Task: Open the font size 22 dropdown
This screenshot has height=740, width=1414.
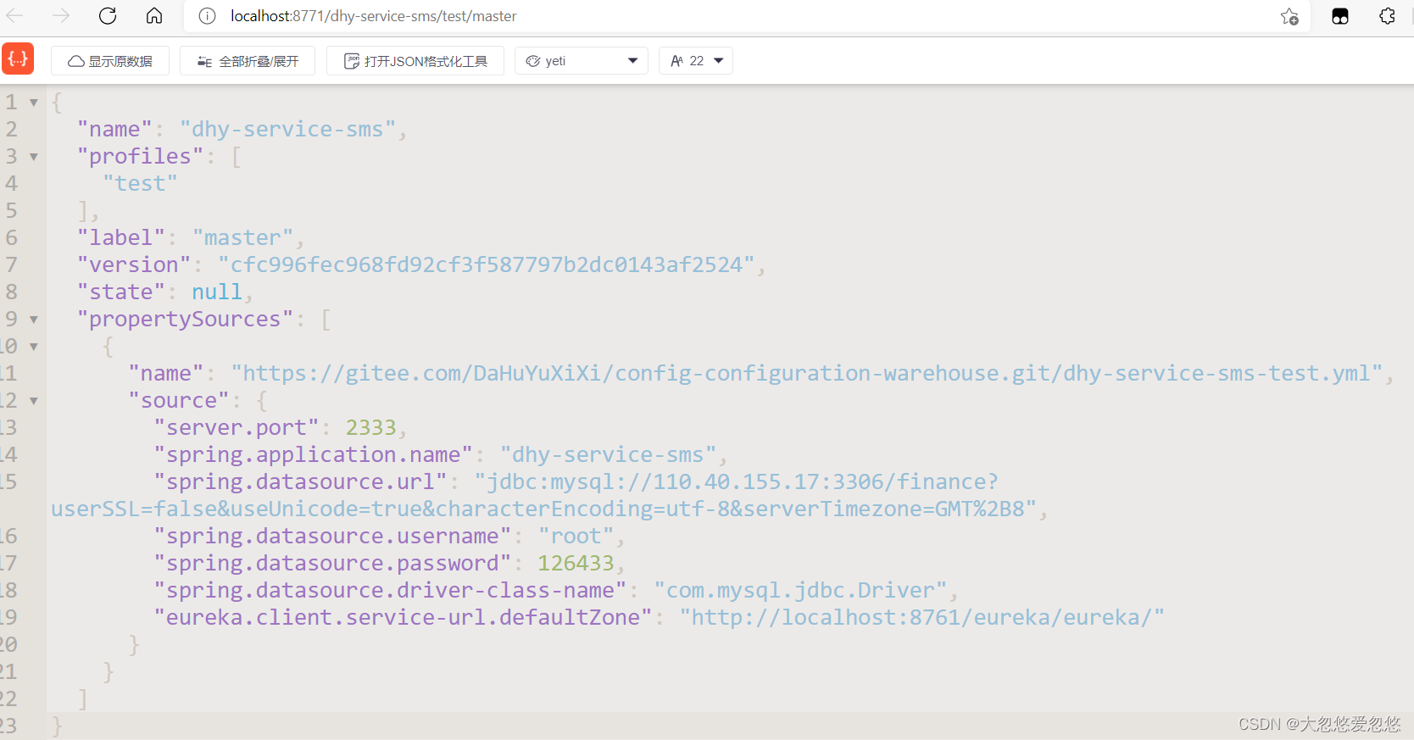Action: 696,61
